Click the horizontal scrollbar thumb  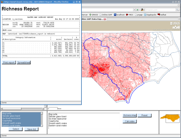tap(12, 108)
